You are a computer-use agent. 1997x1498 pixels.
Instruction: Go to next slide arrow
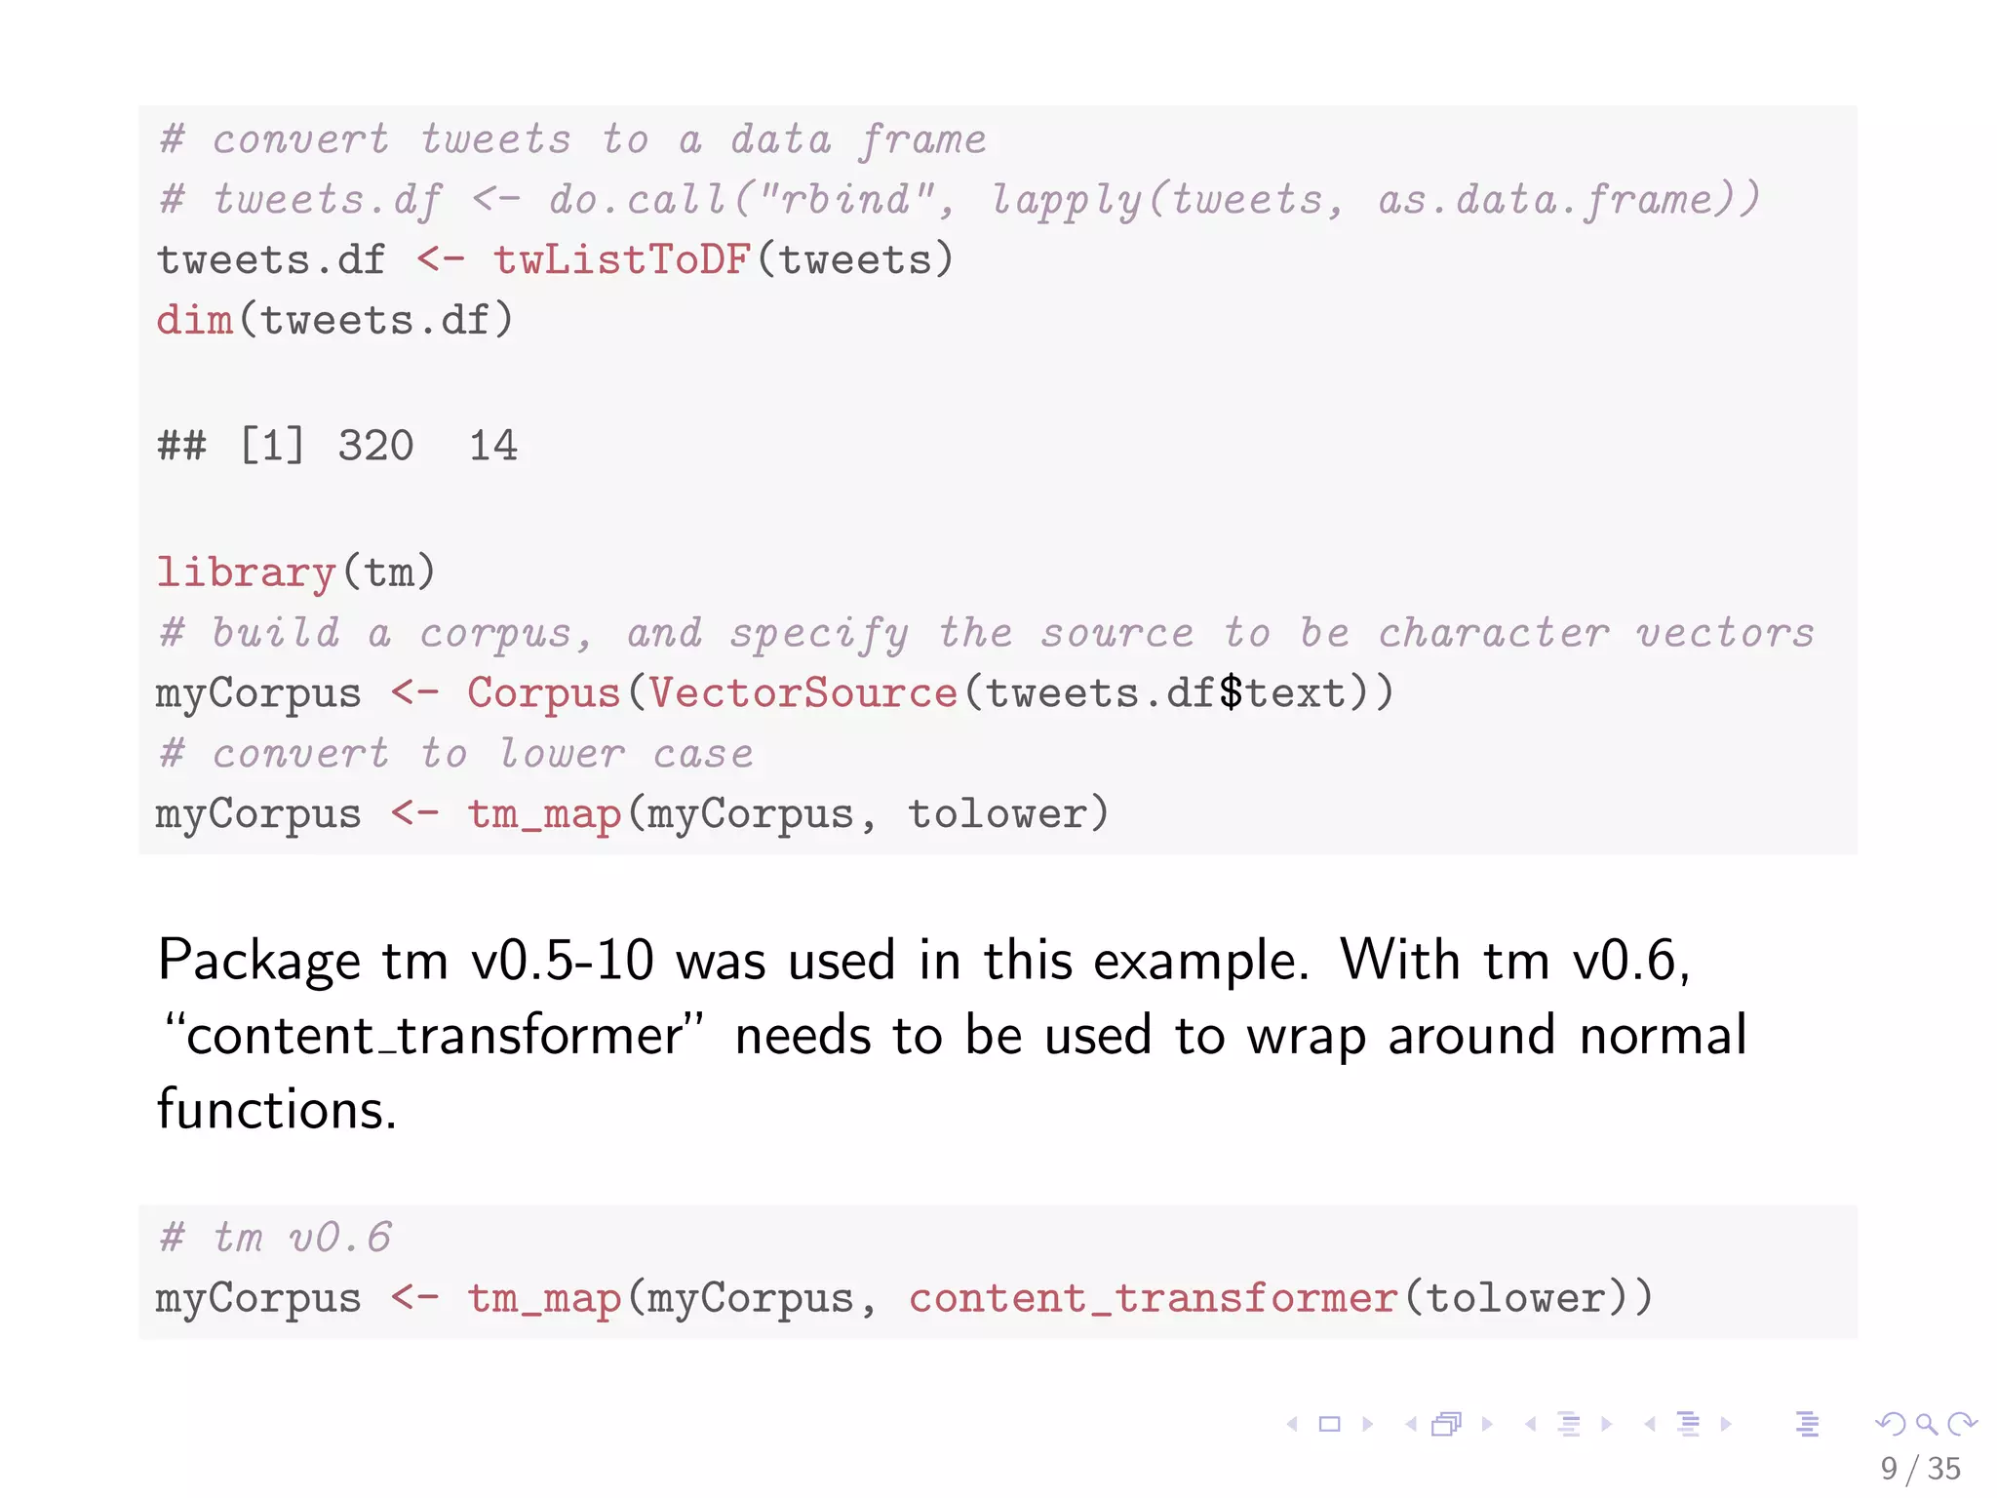(1368, 1424)
